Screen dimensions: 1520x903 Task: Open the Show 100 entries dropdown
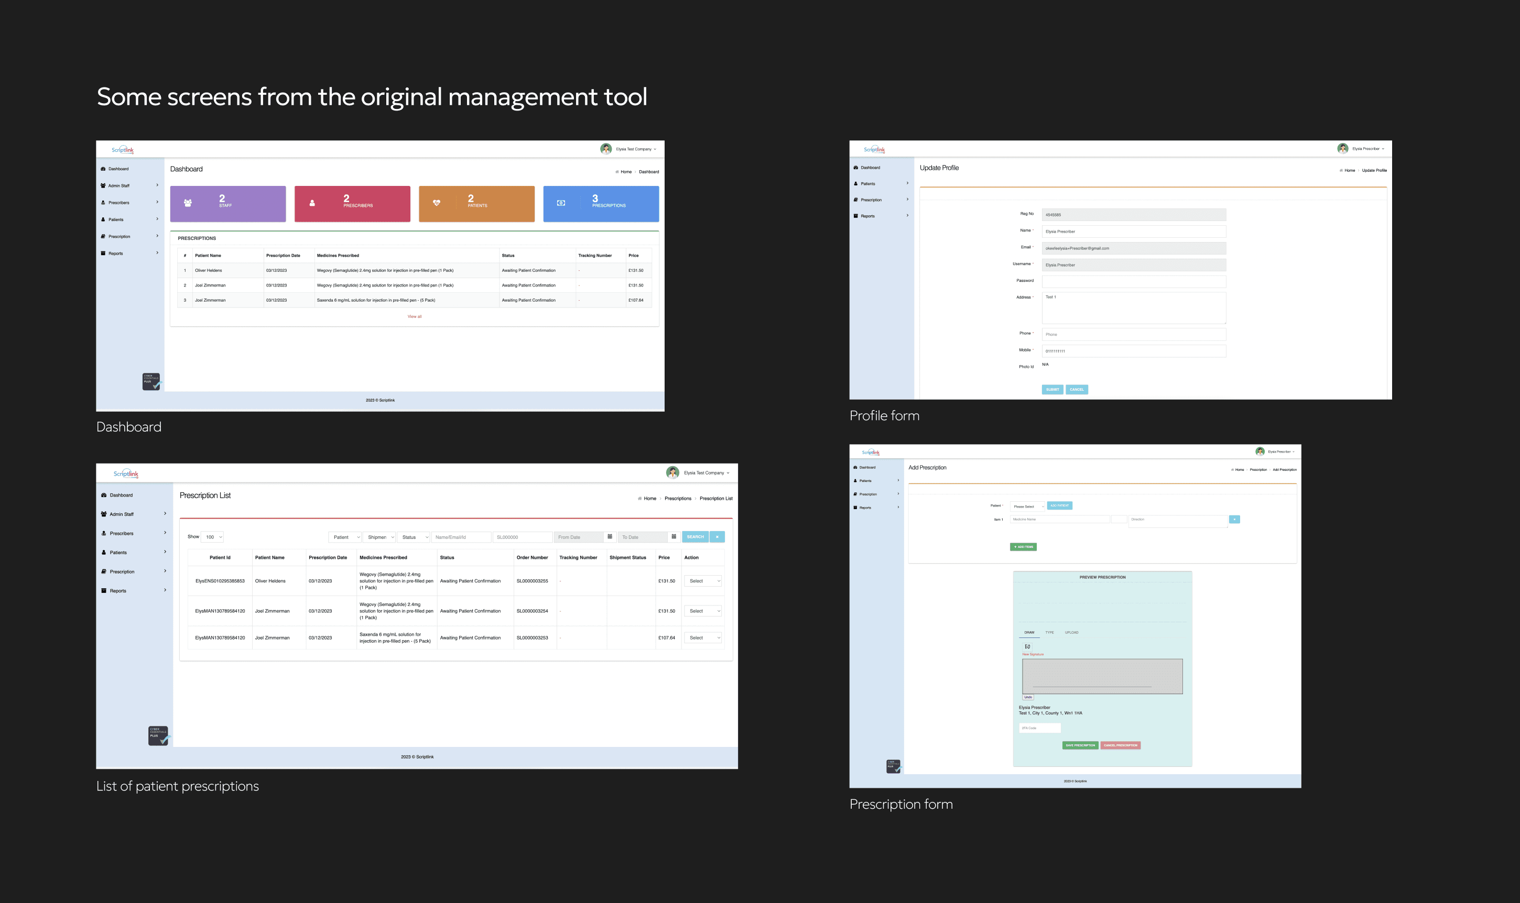[x=212, y=537]
